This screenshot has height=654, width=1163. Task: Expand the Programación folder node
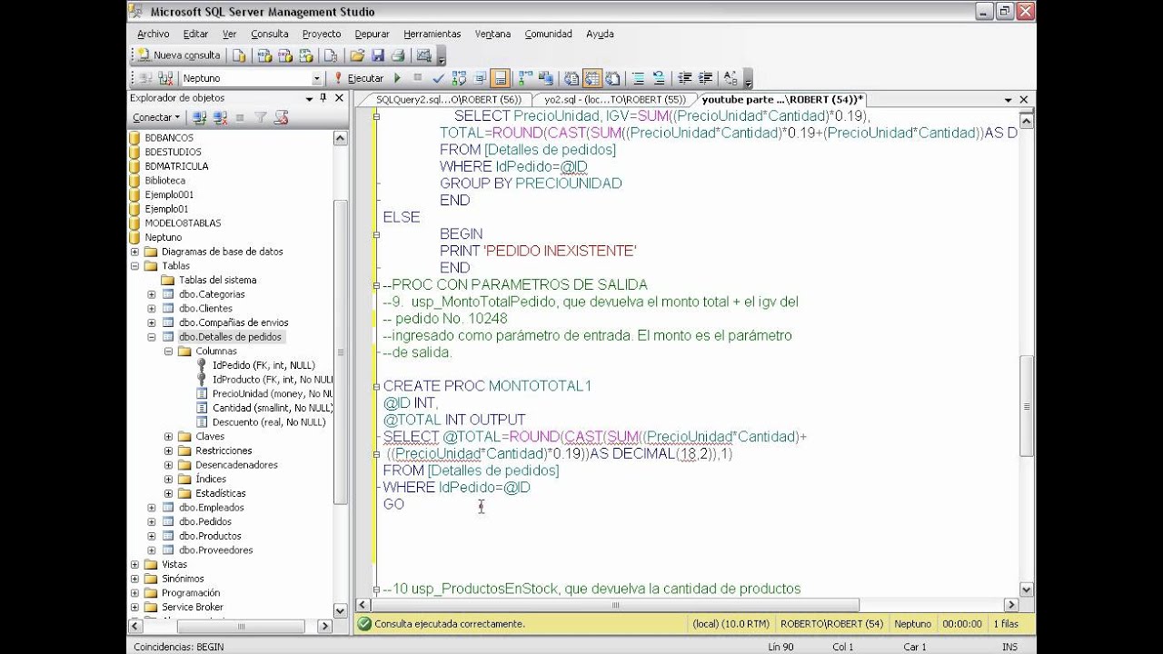coord(134,593)
